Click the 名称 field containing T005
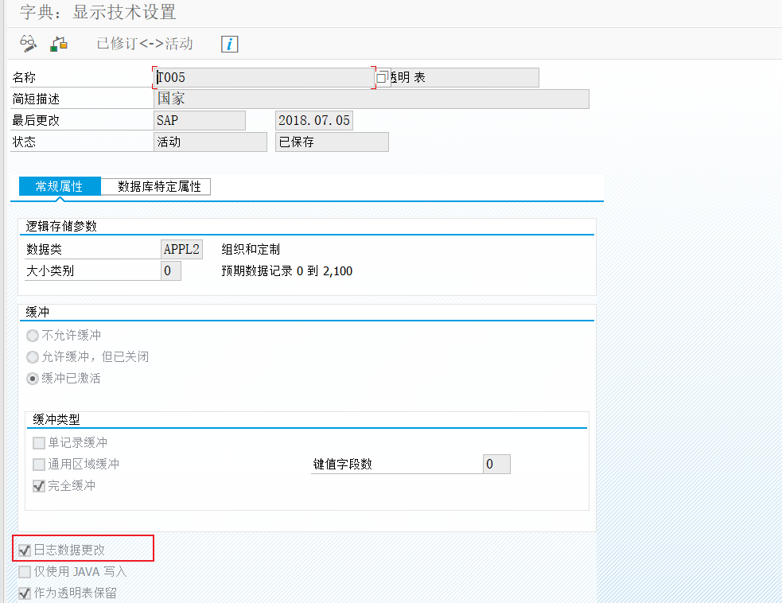The image size is (782, 603). tap(264, 77)
